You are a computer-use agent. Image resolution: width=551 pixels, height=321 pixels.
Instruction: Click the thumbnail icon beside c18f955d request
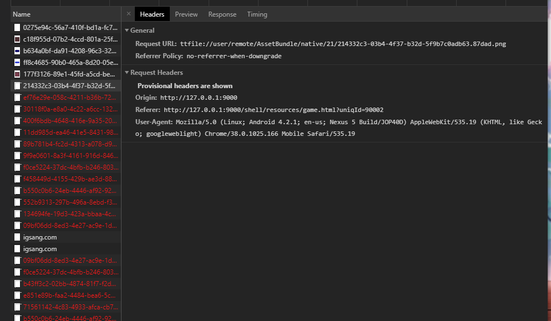[x=17, y=39]
